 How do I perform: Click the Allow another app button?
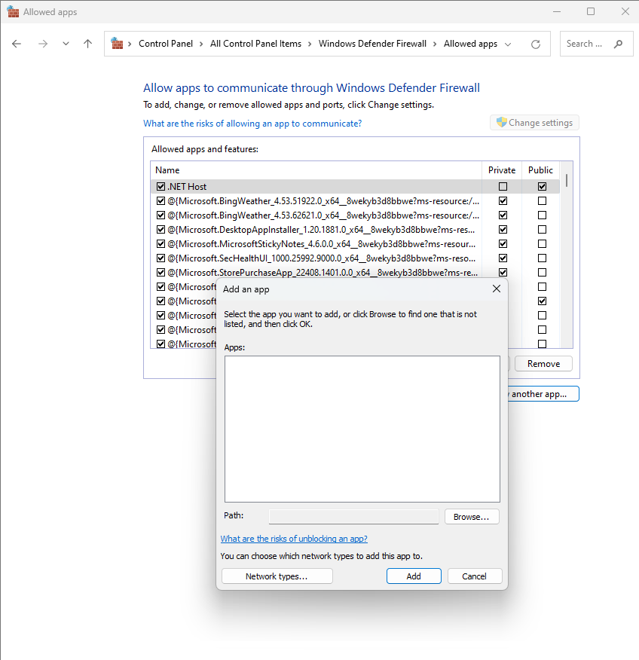543,394
